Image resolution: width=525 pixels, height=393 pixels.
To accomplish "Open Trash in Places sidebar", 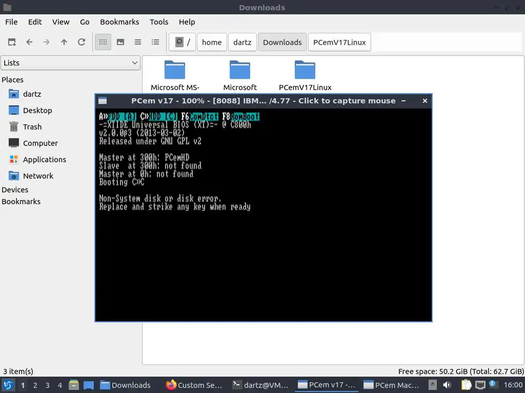I will pyautogui.click(x=25, y=127).
